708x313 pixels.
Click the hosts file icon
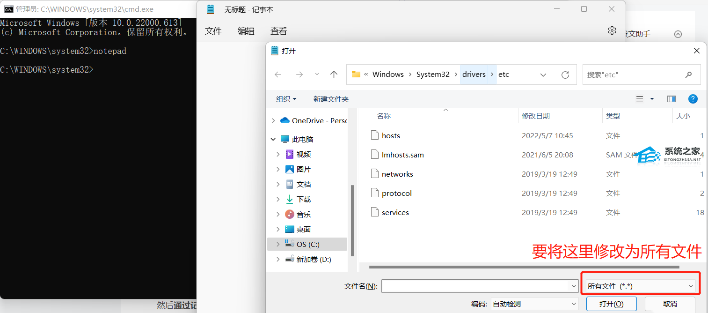coord(374,135)
